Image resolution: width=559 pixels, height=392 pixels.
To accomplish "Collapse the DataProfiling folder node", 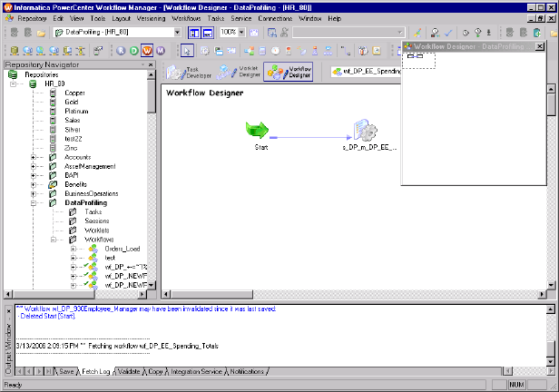I will 34,202.
